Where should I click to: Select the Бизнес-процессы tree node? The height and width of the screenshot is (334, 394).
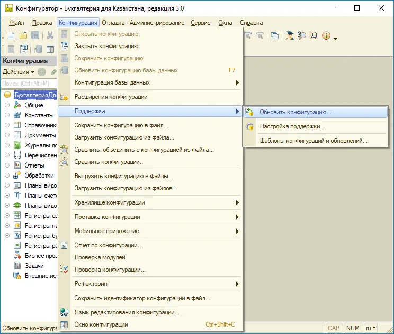pyautogui.click(x=40, y=256)
